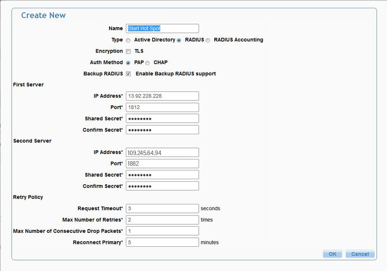Click Second Server IP Address field
Viewport: 387px width, 271px height.
[162, 153]
